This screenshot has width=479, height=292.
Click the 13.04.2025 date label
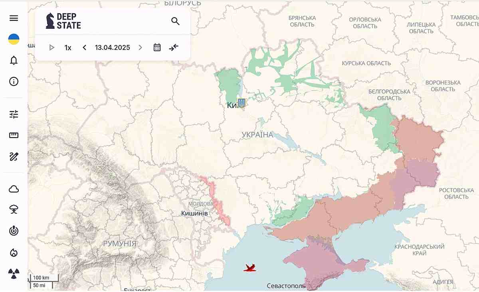pos(112,47)
